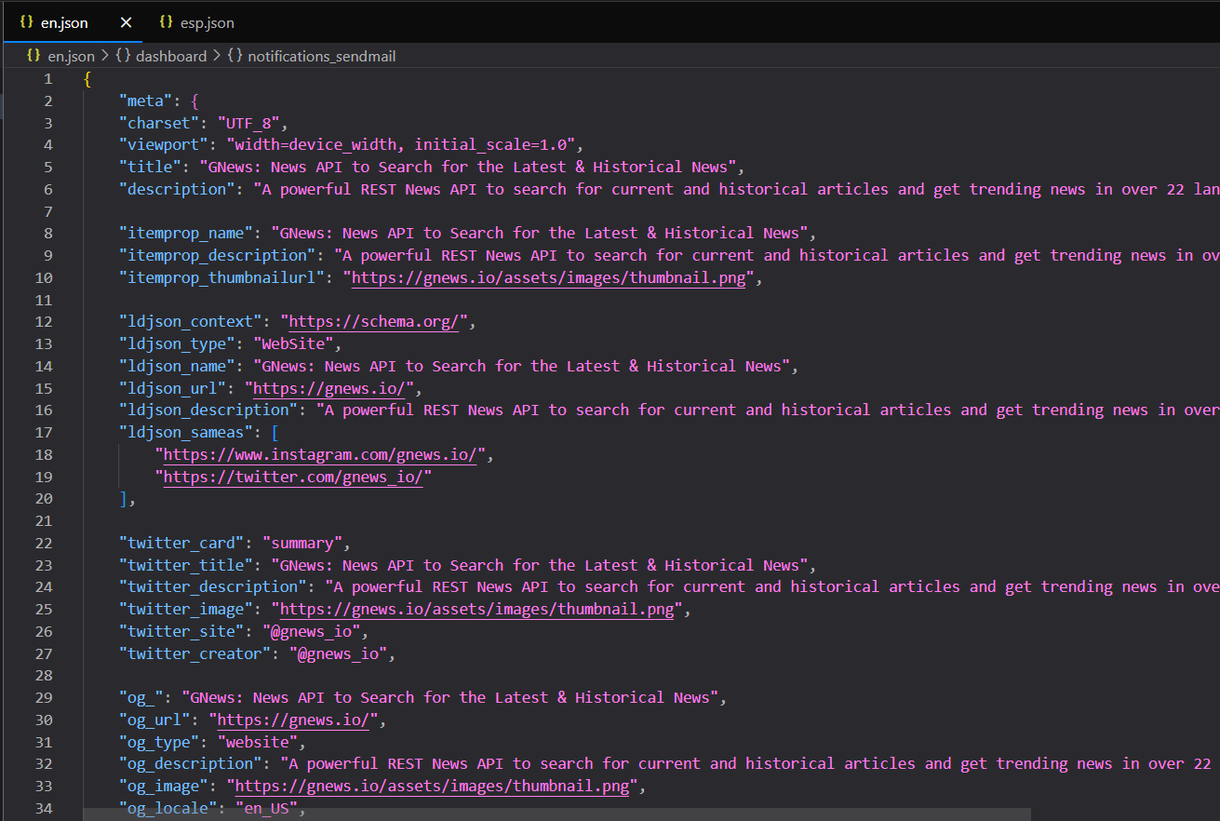Expand the en.json breadcrumb item
Viewport: 1220px width, 821px height.
point(70,56)
